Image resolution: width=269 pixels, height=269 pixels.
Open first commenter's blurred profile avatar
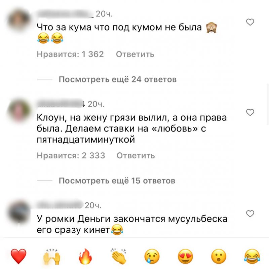(19, 20)
